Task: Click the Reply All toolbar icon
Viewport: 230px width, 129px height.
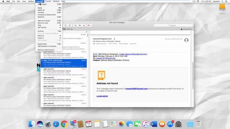Action: (x=80, y=25)
